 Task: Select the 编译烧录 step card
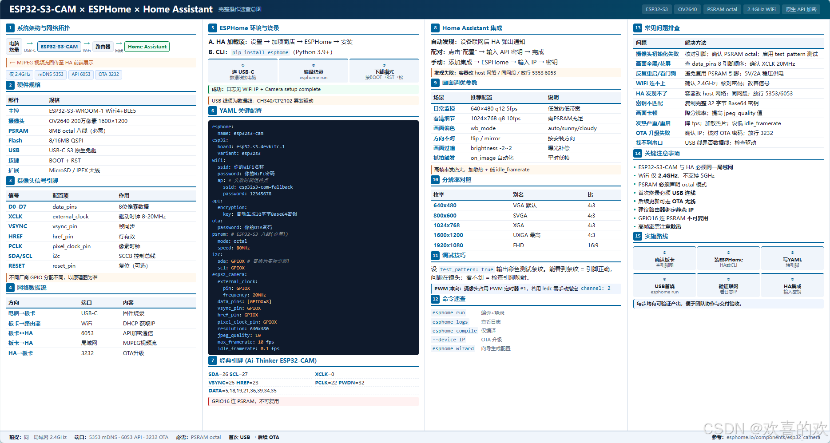(x=314, y=71)
